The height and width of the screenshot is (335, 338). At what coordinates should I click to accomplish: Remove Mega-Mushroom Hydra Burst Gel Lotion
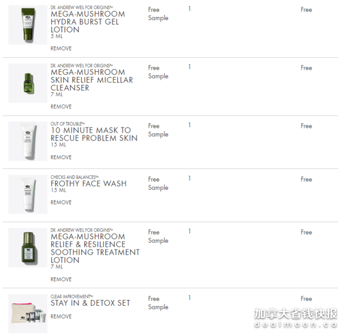[61, 48]
